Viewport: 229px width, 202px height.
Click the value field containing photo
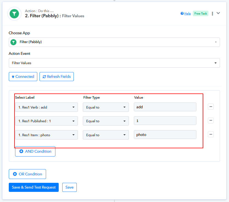coord(165,135)
